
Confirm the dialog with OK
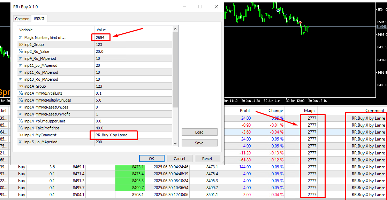pyautogui.click(x=152, y=159)
